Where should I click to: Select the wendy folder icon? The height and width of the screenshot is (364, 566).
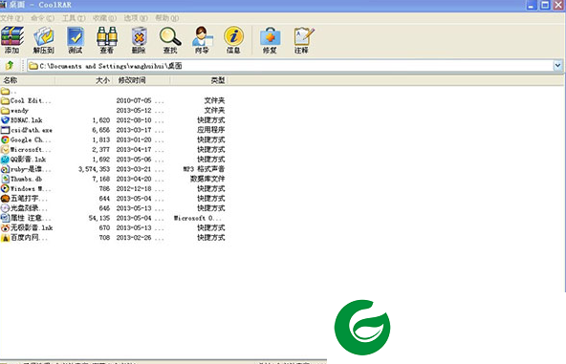click(5, 111)
